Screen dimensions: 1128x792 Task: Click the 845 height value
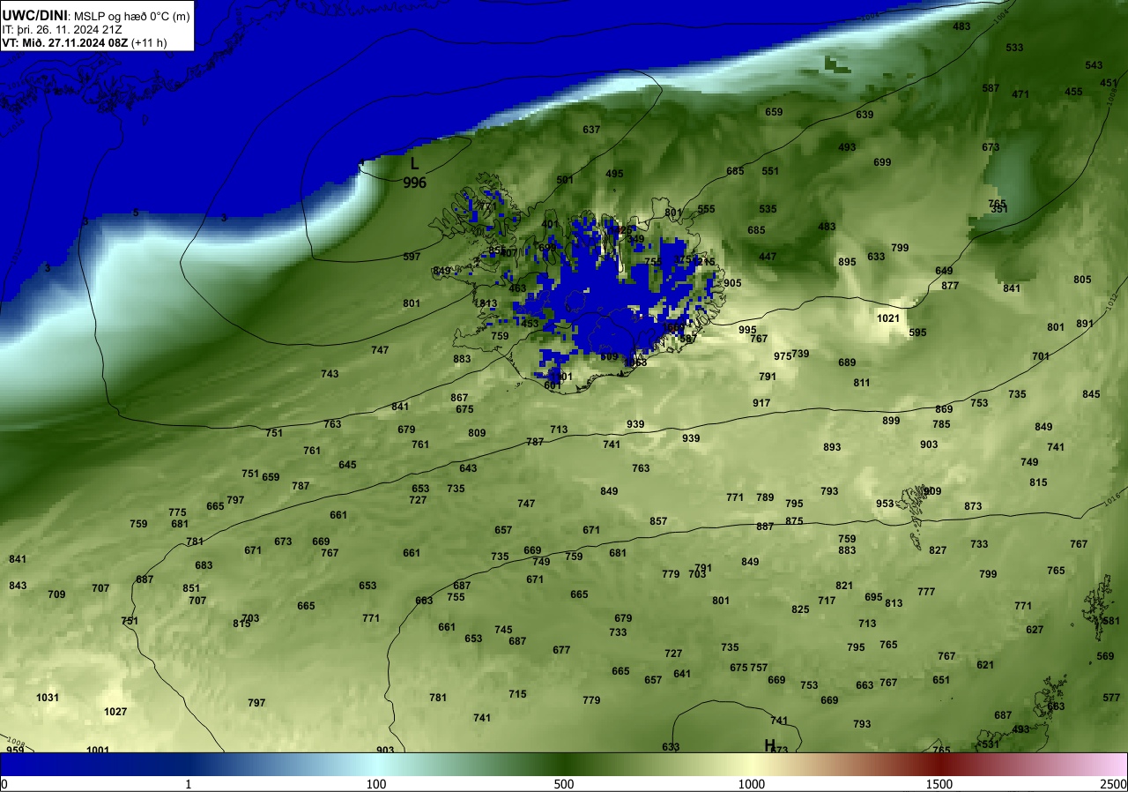(x=1091, y=394)
